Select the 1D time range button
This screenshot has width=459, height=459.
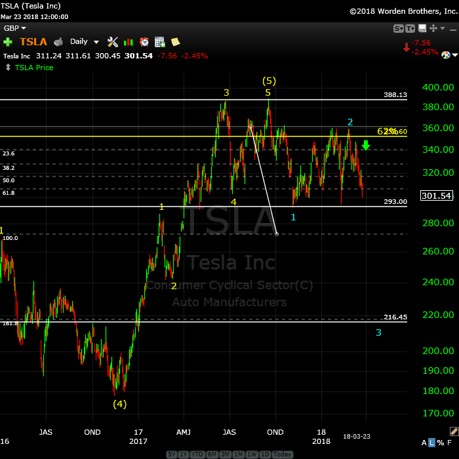[x=265, y=454]
